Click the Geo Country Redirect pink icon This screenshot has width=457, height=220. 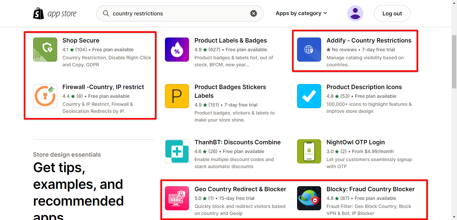(x=177, y=198)
